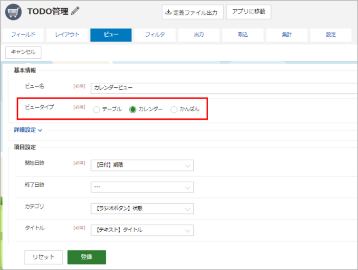Image resolution: width=358 pixels, height=270 pixels.
Task: Expand the 詳細設定 section
Action: 28,130
